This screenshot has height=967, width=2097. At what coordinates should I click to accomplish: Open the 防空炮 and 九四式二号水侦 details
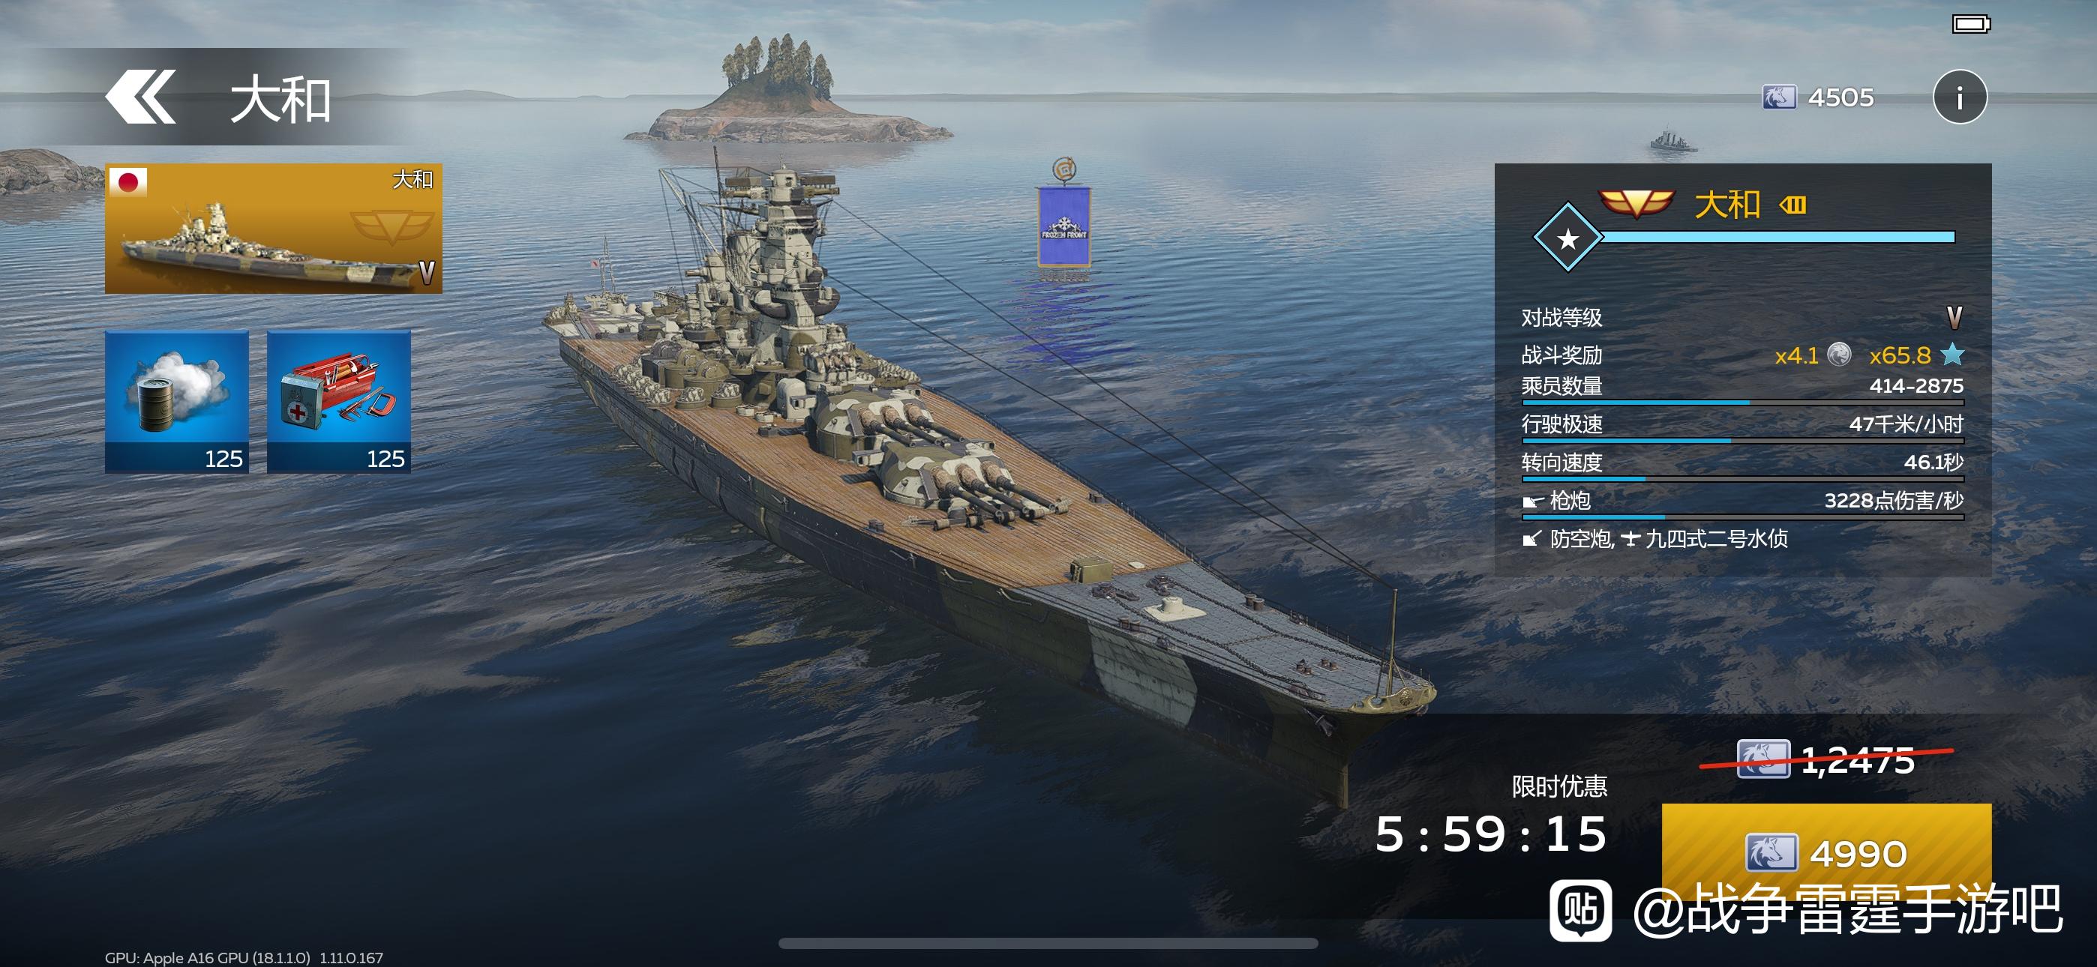[1655, 539]
